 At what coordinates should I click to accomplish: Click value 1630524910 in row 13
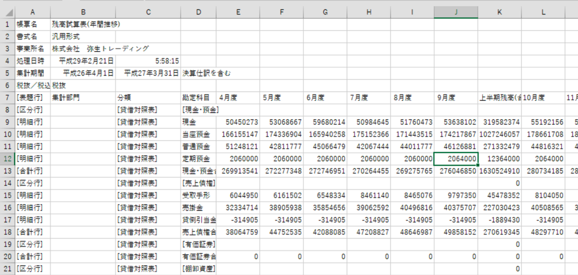point(499,171)
